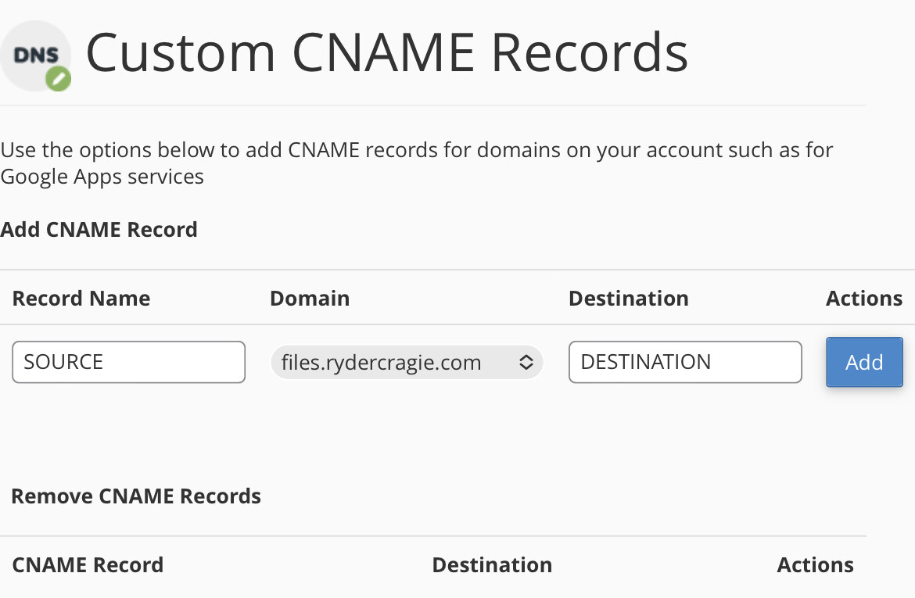Image resolution: width=915 pixels, height=598 pixels.
Task: Click Destination header in Remove table
Action: coord(492,564)
